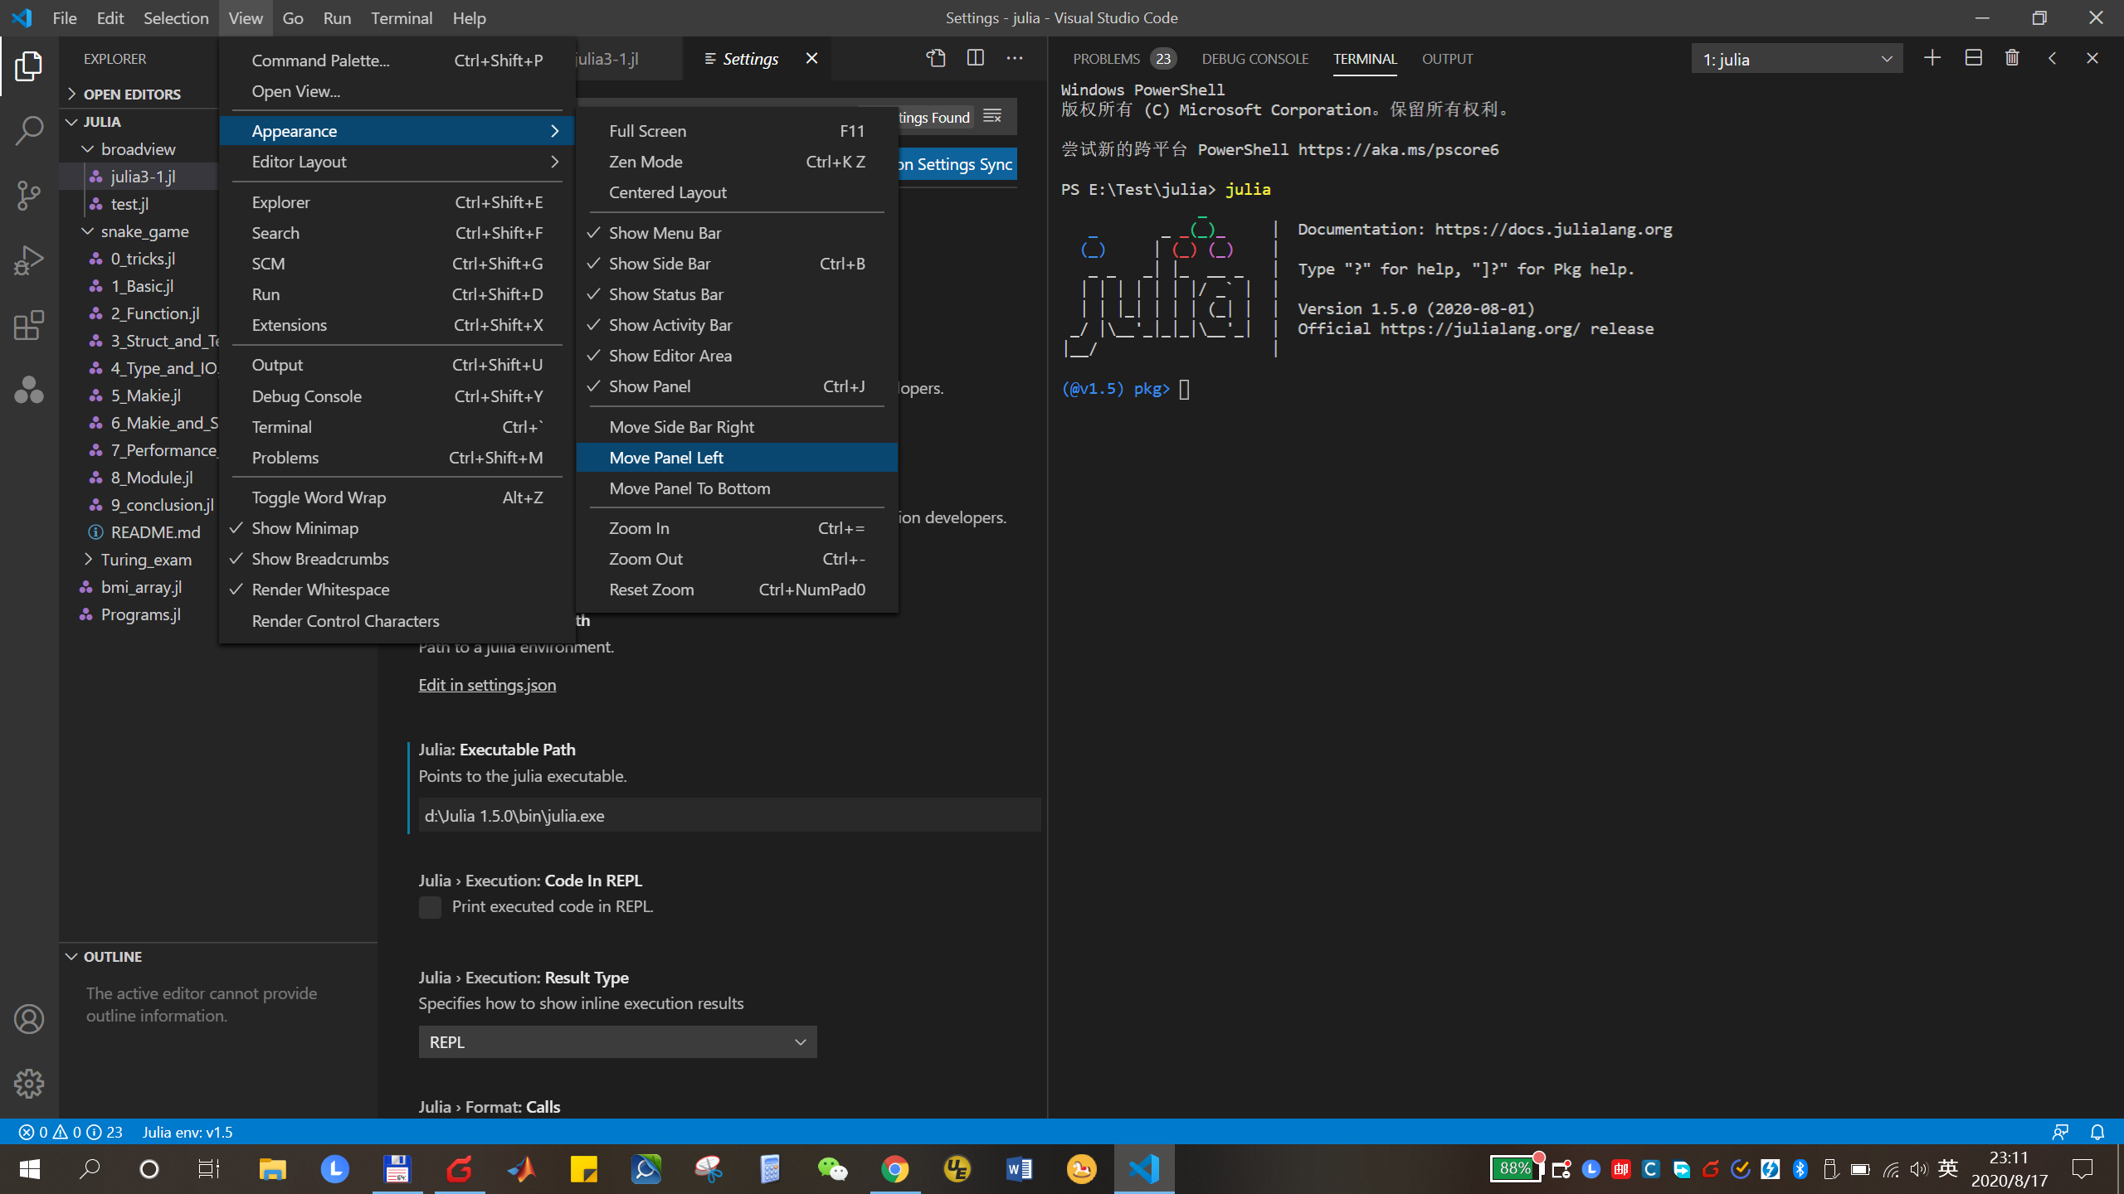Toggle Show Minimap
The image size is (2124, 1194).
click(x=397, y=528)
